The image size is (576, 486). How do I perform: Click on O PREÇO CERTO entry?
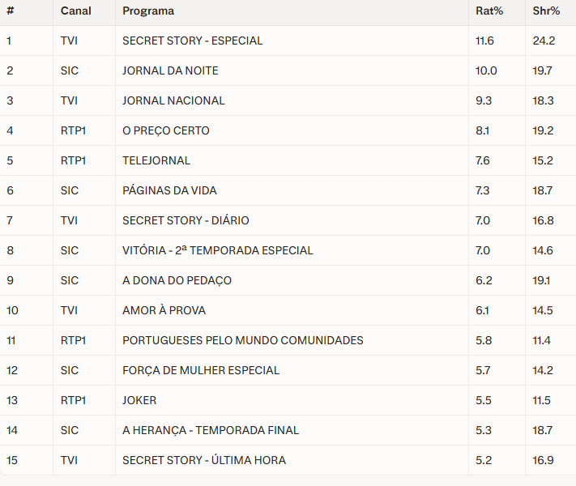[x=166, y=130]
